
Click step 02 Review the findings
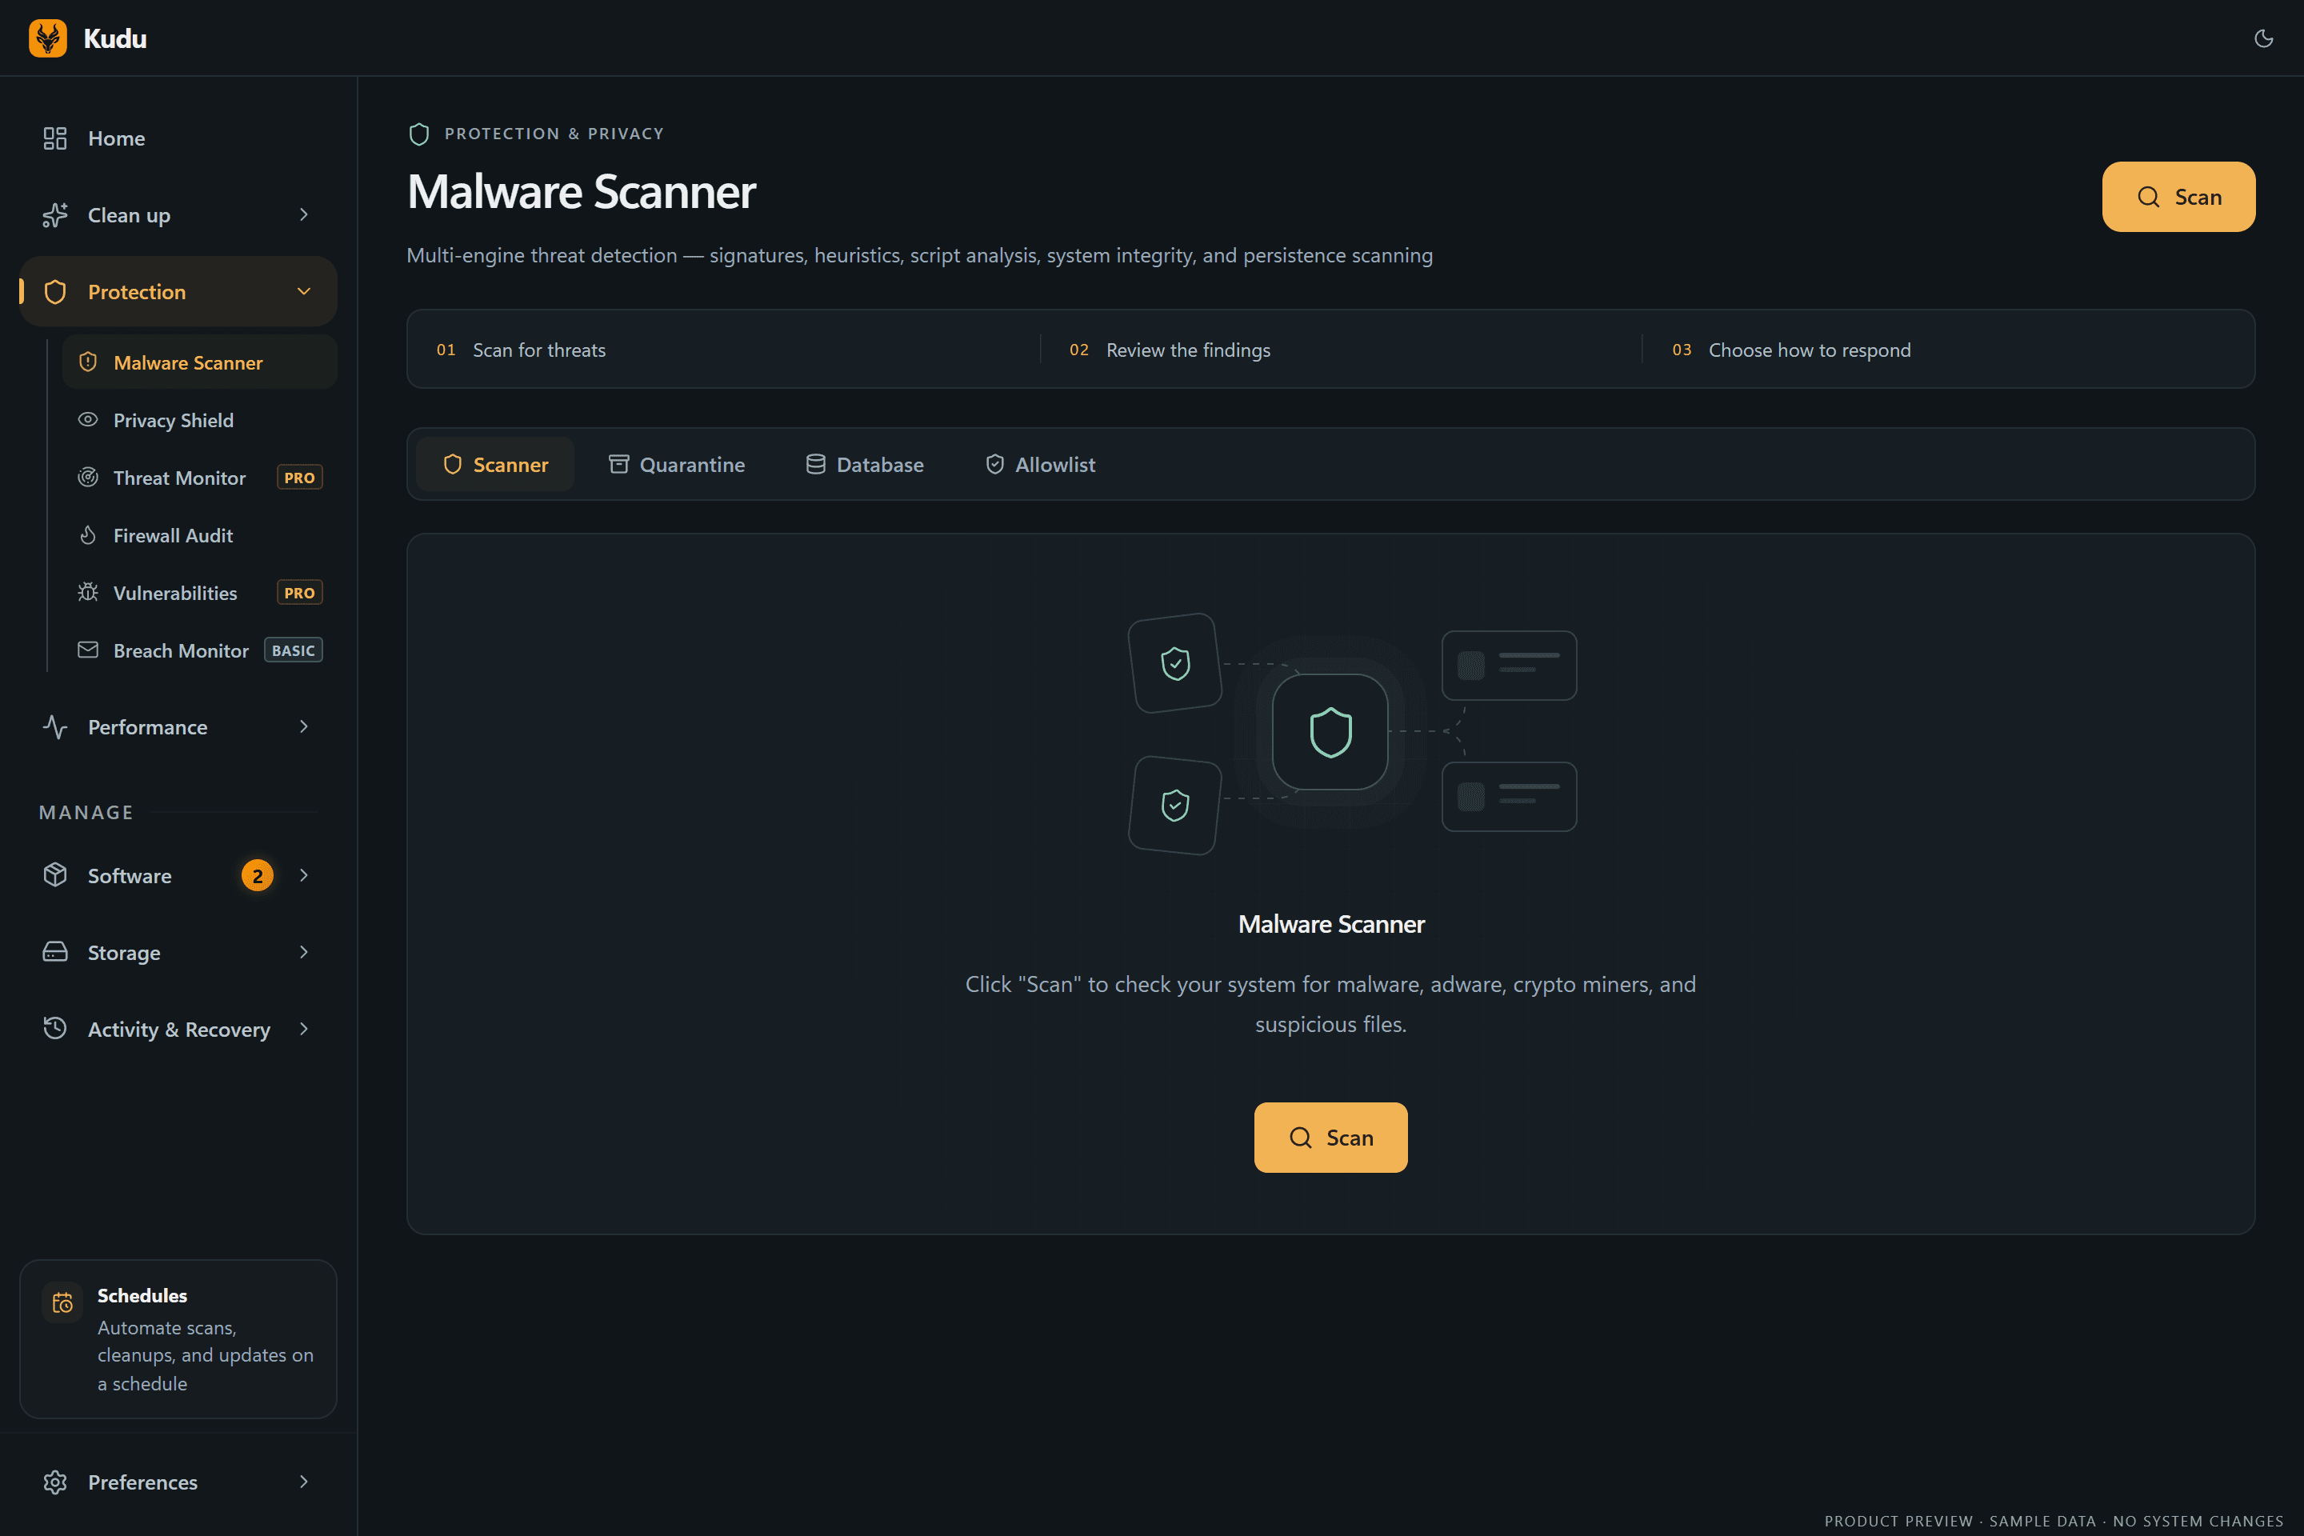pos(1170,350)
